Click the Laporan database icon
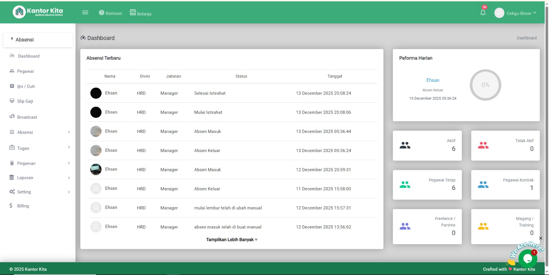 click(x=12, y=177)
